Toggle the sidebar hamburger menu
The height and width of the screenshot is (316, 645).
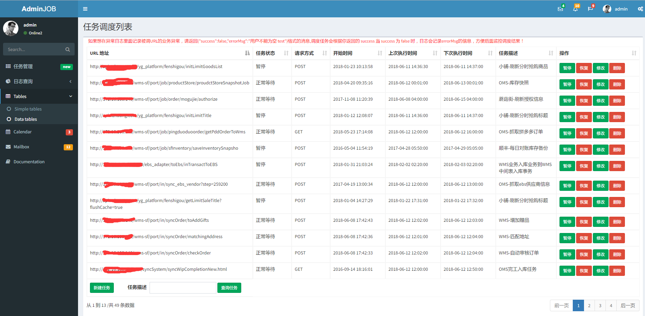click(x=85, y=9)
